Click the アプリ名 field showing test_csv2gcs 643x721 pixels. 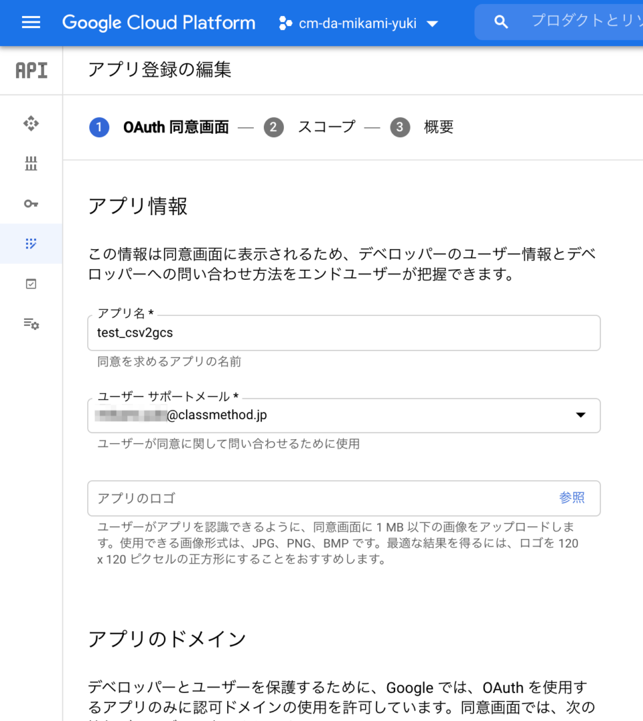coord(344,333)
